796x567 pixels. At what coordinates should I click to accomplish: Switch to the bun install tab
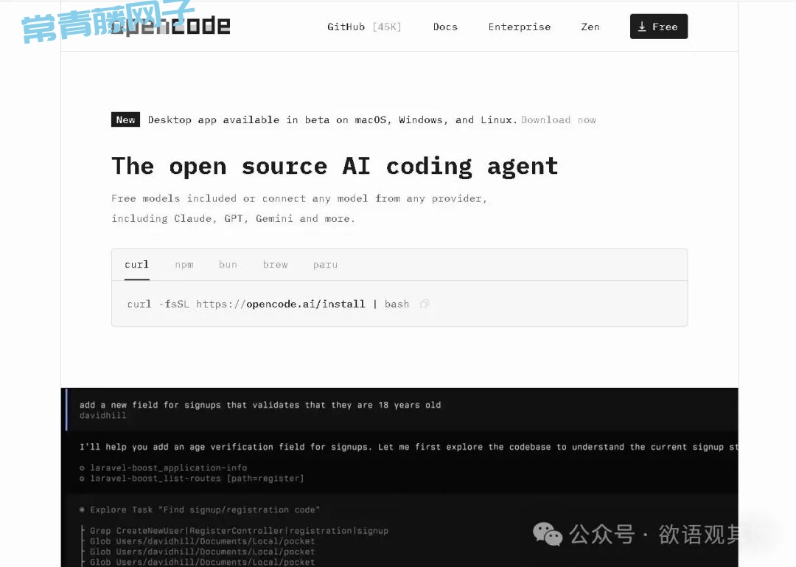coord(228,265)
